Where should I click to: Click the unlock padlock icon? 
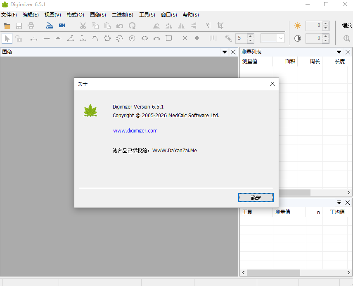19,38
